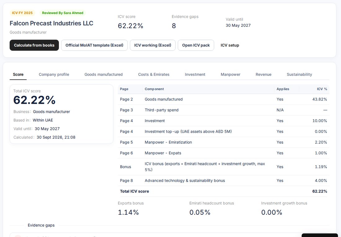Viewport: 341px width, 237px height.
Task: Click the Evidence gaps section heading
Action: [41, 225]
